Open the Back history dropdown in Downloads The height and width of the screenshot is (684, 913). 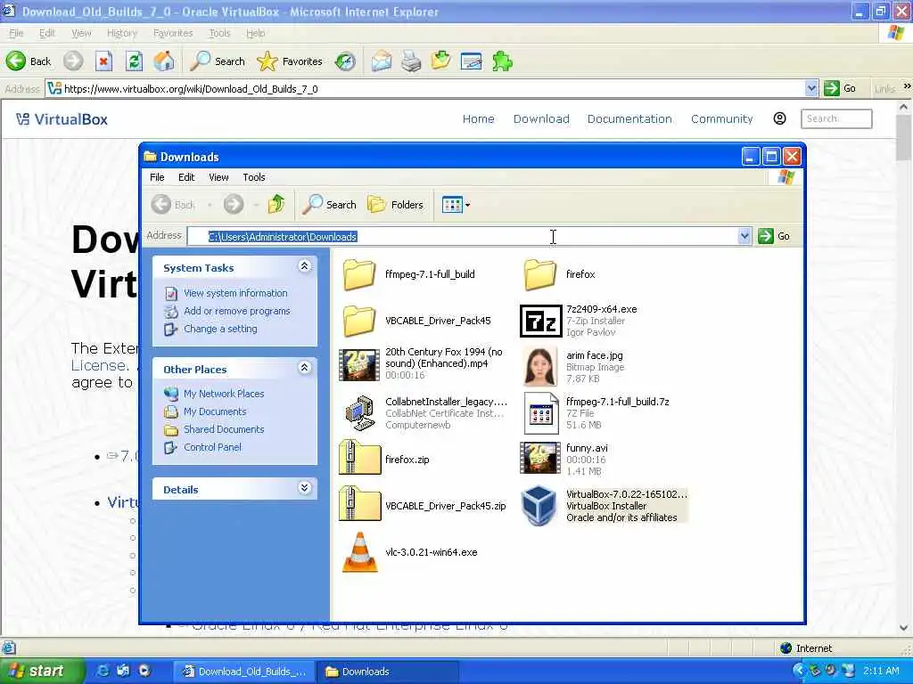tap(210, 205)
